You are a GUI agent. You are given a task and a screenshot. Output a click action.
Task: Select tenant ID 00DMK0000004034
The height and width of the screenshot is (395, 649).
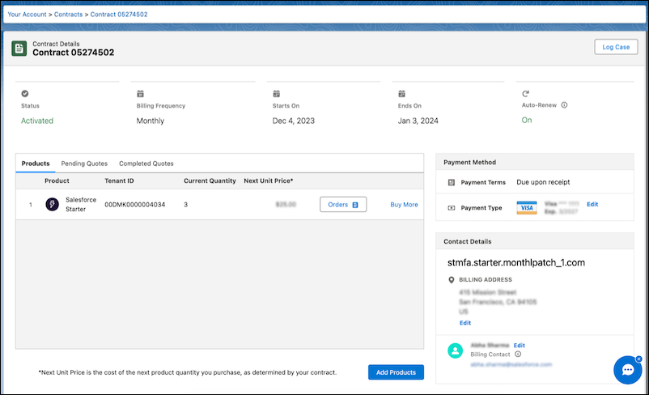tap(135, 205)
